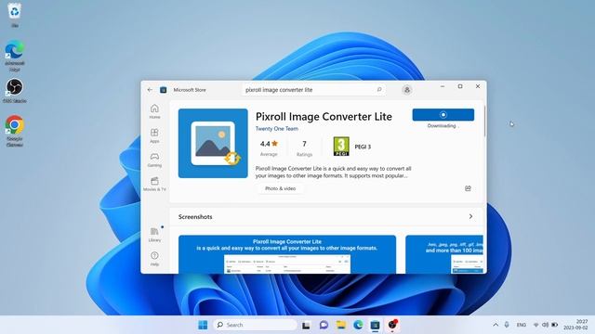Click the Store page vertical scrollbar
This screenshot has width=595, height=334.
[484, 122]
